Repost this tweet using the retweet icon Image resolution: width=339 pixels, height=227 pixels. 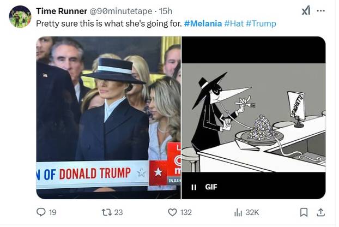point(106,212)
